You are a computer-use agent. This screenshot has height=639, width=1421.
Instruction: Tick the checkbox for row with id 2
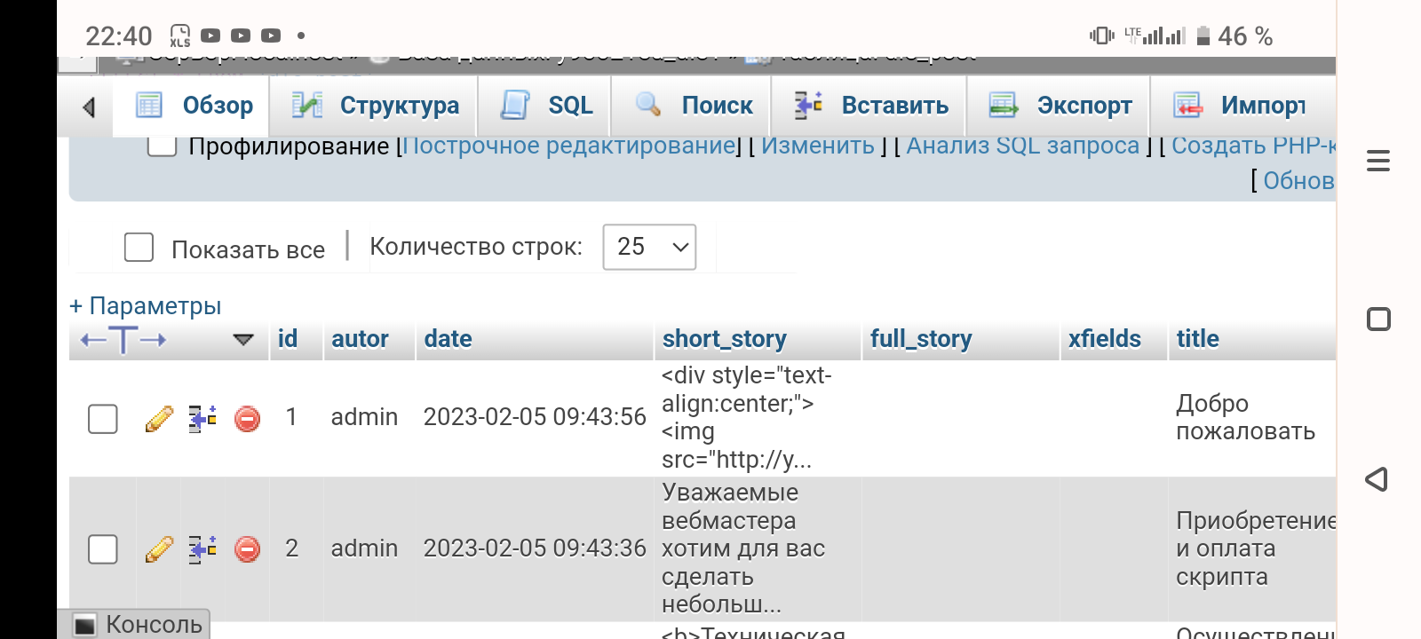[103, 549]
